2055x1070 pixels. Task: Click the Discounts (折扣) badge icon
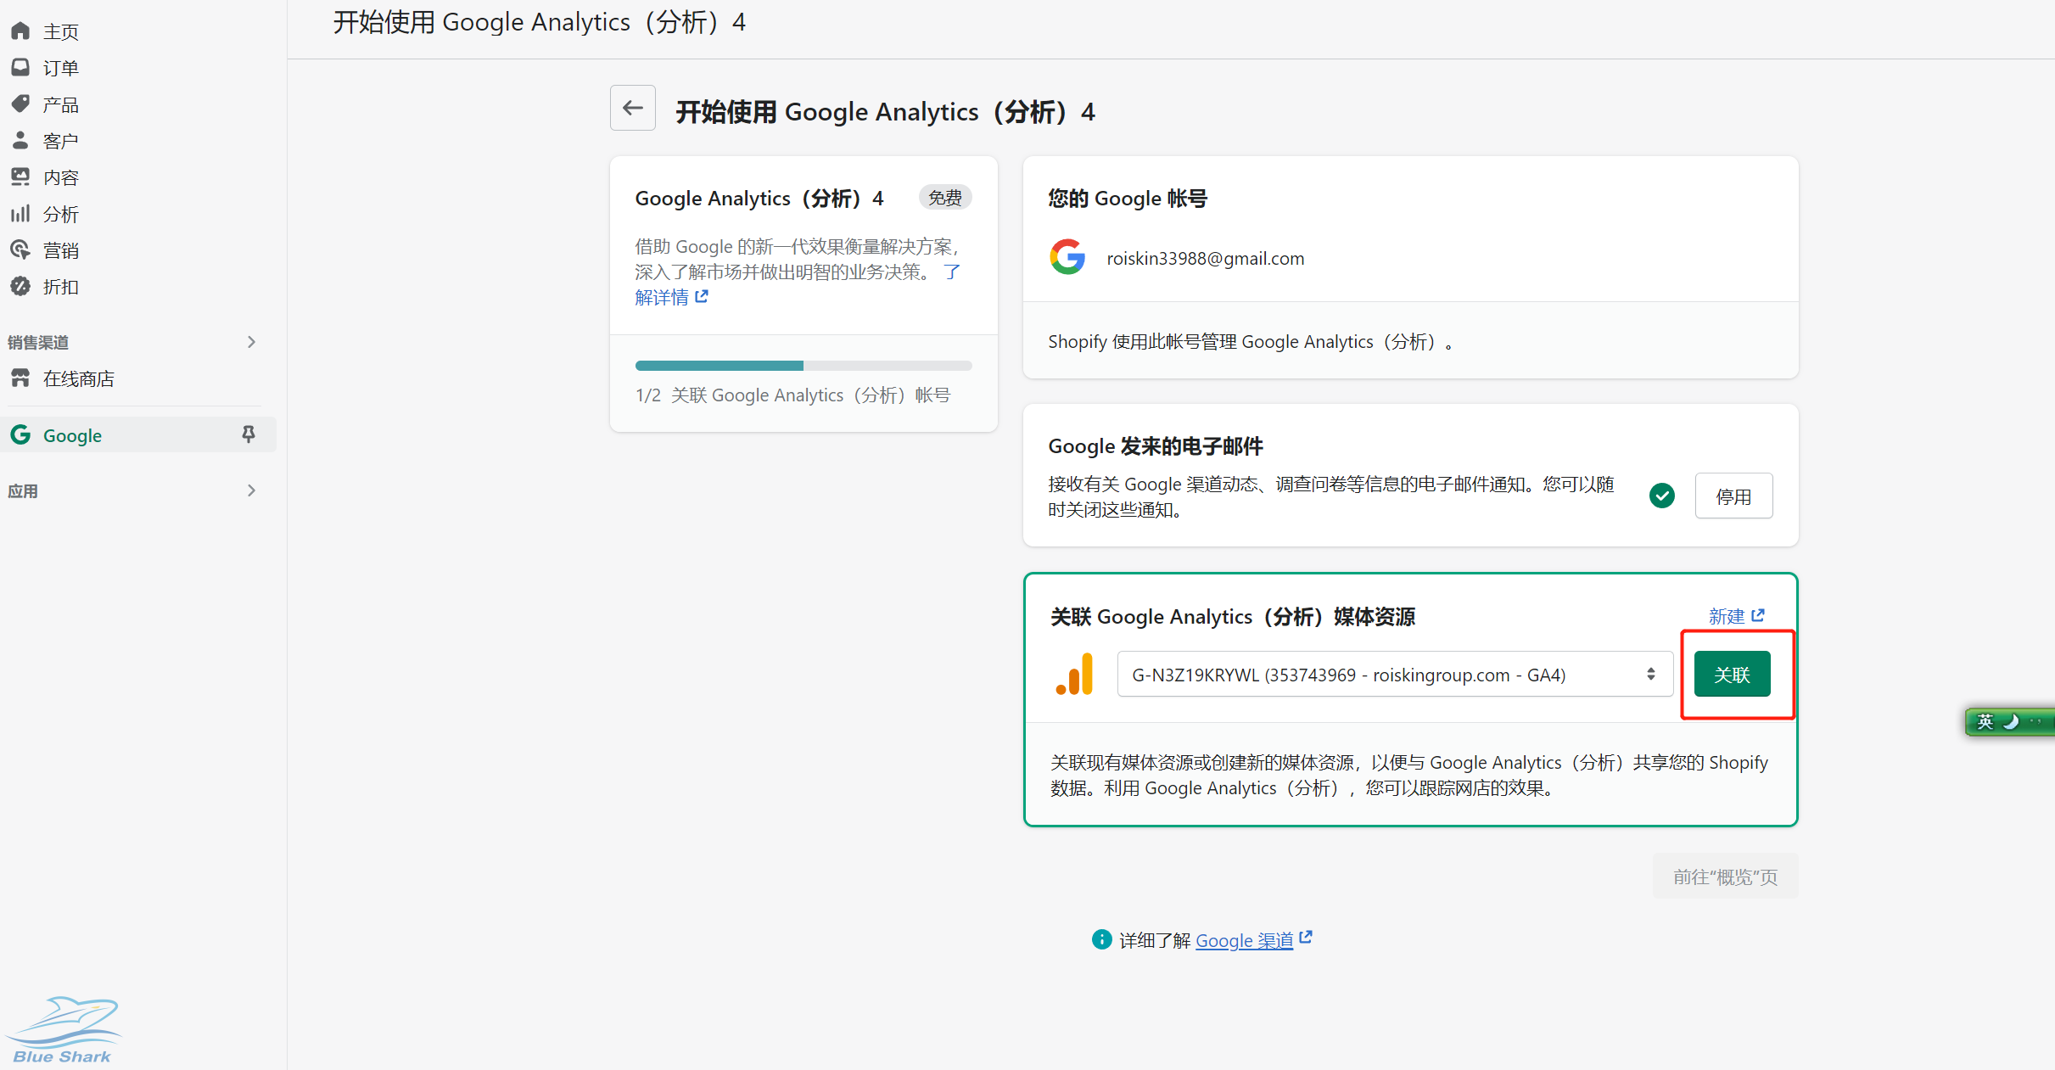tap(20, 286)
